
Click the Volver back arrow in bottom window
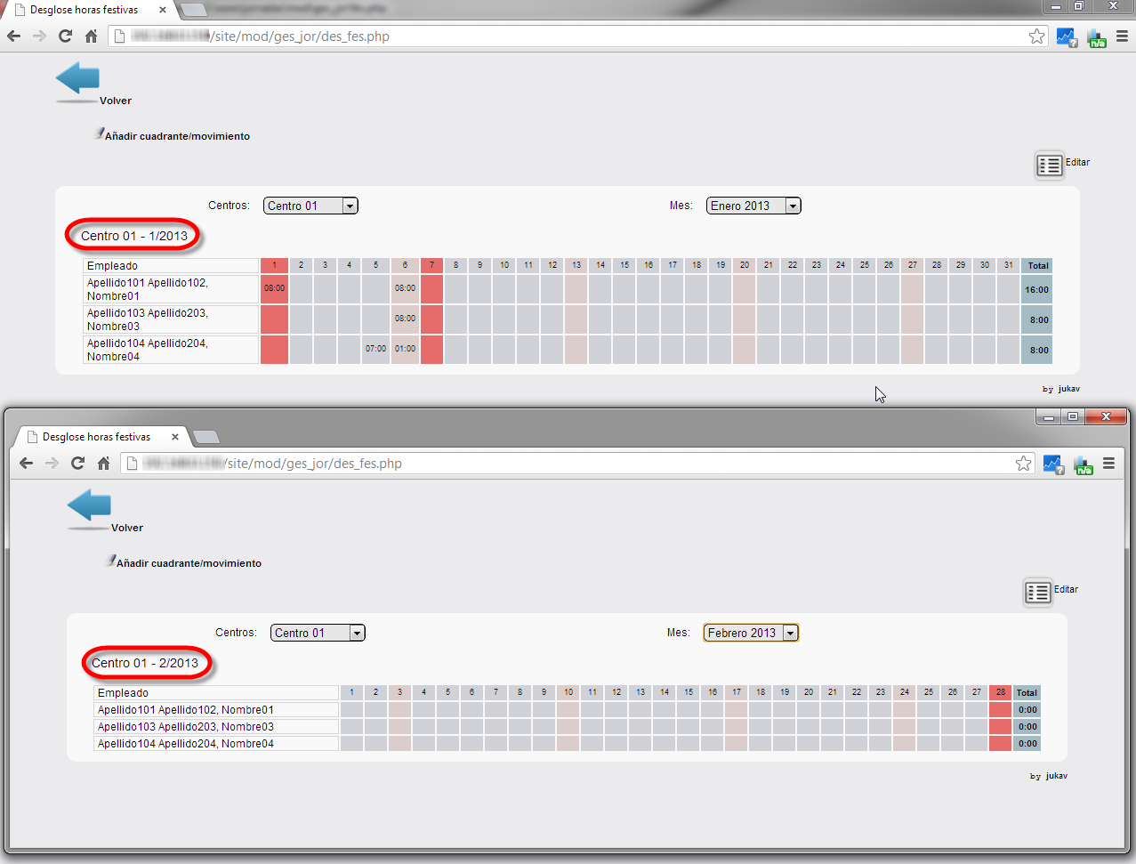click(x=90, y=506)
